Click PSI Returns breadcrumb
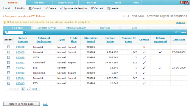 tap(38, 16)
